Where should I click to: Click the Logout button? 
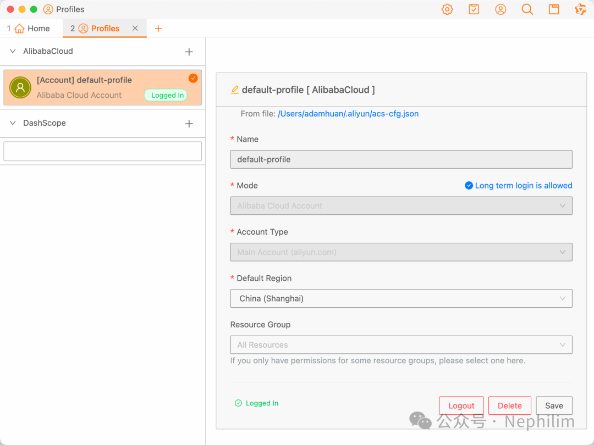[461, 405]
